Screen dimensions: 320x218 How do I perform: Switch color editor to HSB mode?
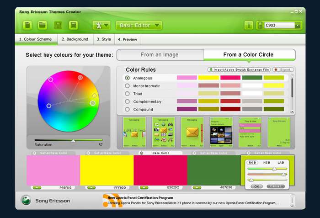pos(267,163)
